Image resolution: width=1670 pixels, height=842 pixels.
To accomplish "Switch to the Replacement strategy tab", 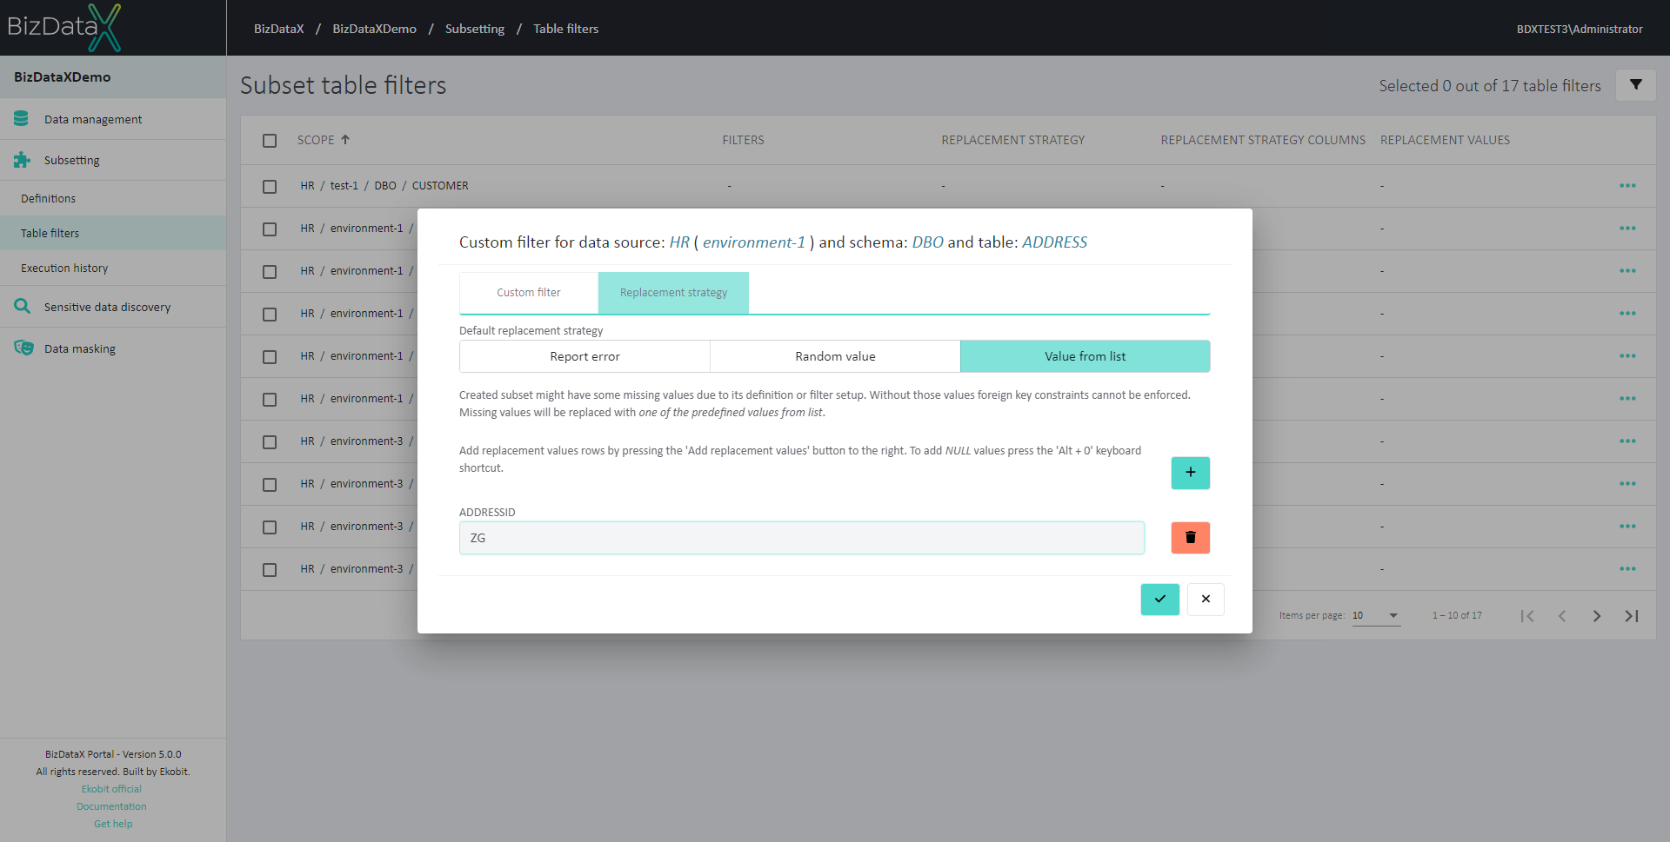I will click(673, 293).
